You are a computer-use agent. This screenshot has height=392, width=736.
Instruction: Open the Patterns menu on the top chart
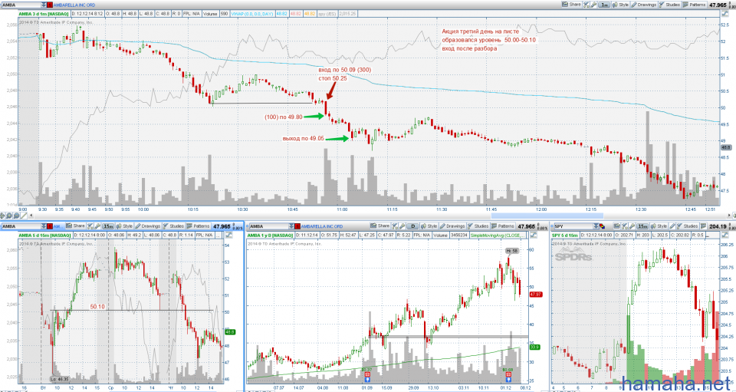695,5
